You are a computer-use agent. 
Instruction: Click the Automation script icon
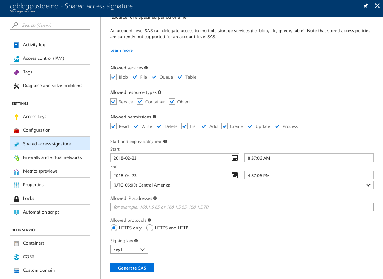16,212
